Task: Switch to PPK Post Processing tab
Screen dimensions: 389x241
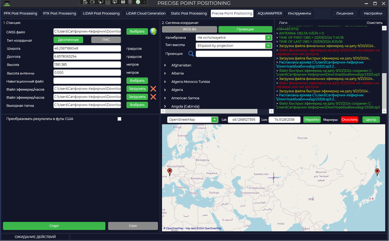Action: click(20, 13)
